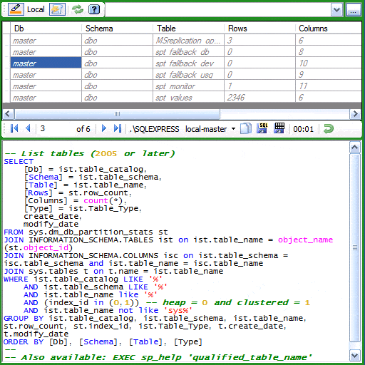Click the row selector for the first master row

6,41
